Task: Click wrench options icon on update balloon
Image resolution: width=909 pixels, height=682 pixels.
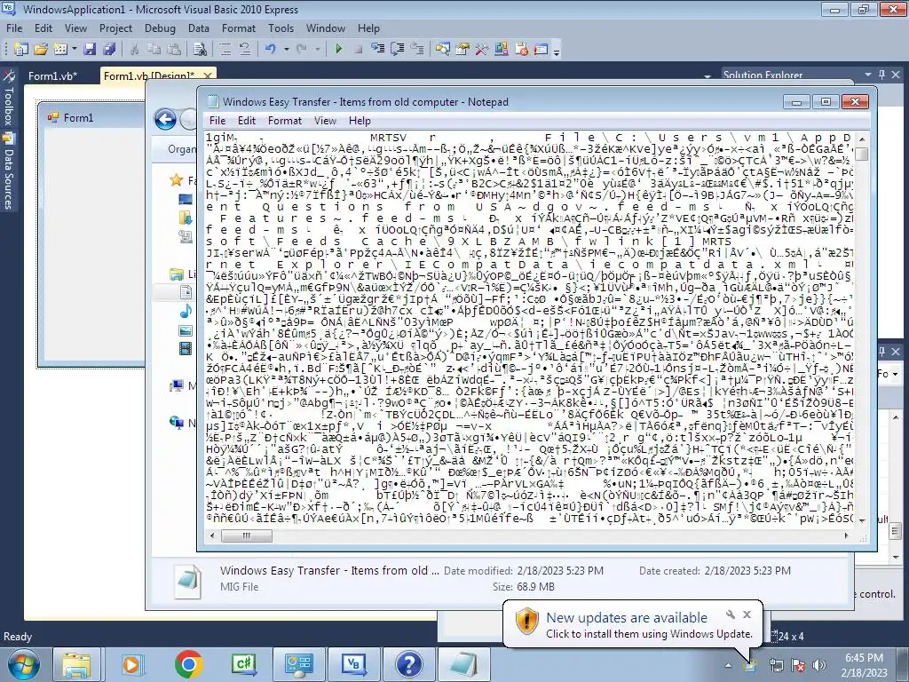Action: [731, 615]
